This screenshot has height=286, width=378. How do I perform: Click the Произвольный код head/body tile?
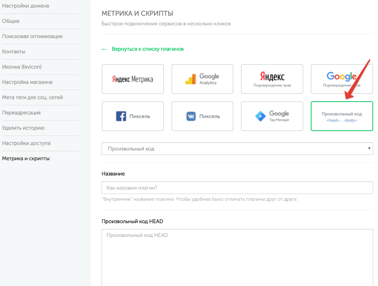341,116
